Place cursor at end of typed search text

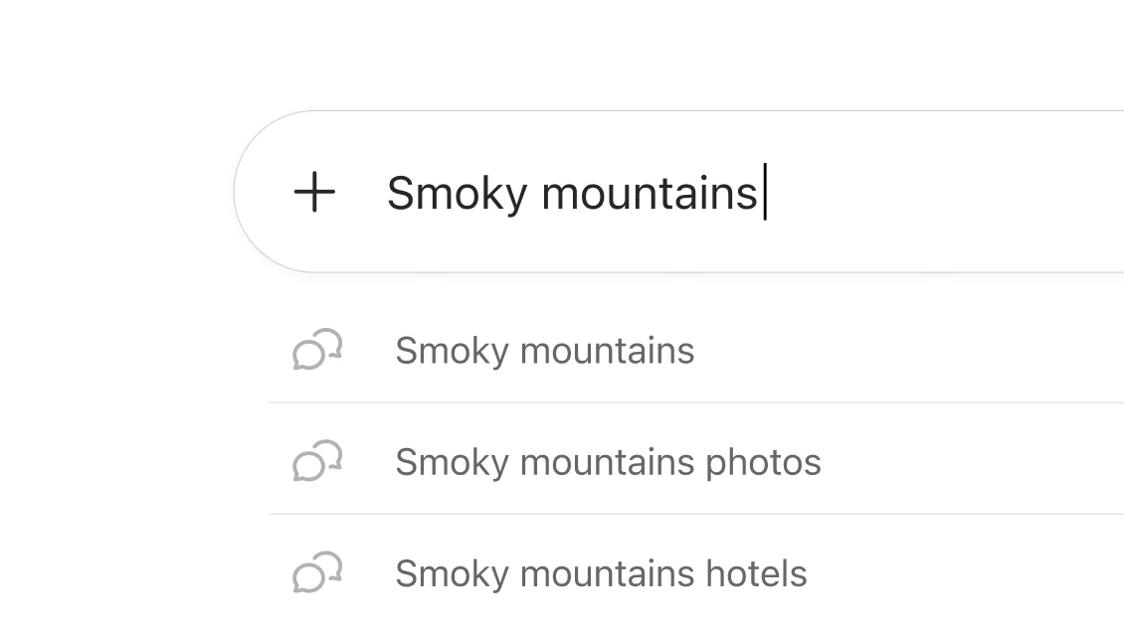coord(762,193)
